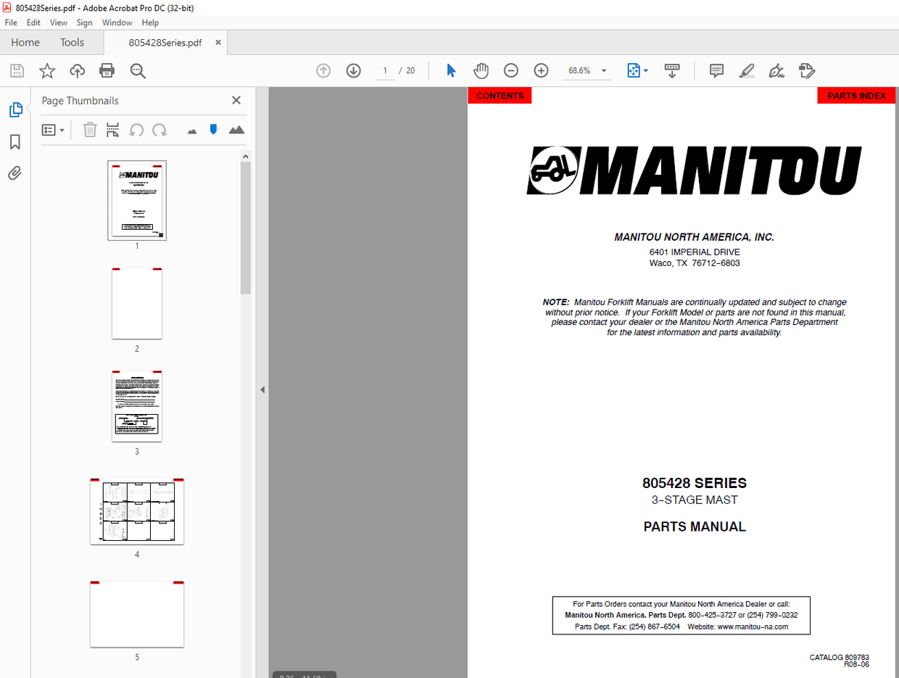Click the PARTS INDEX button on the page

tap(856, 95)
